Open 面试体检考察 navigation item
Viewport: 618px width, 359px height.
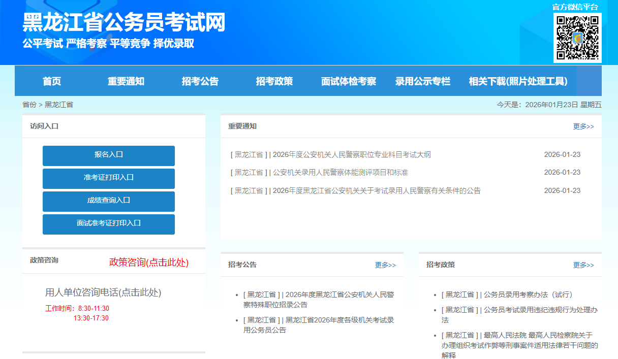click(349, 81)
